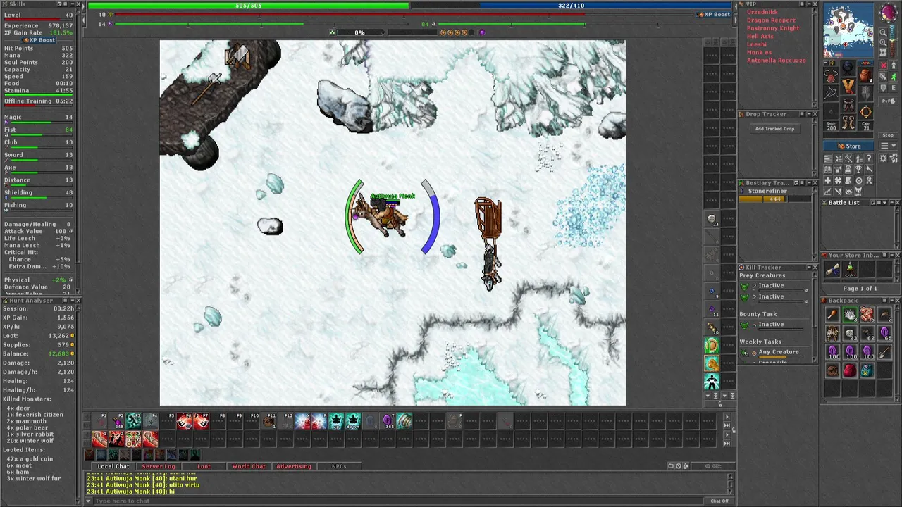Open the settings gear icon
902x507 pixels.
point(883,158)
